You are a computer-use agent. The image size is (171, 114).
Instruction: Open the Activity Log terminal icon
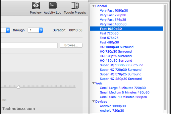pyautogui.click(x=53, y=5)
